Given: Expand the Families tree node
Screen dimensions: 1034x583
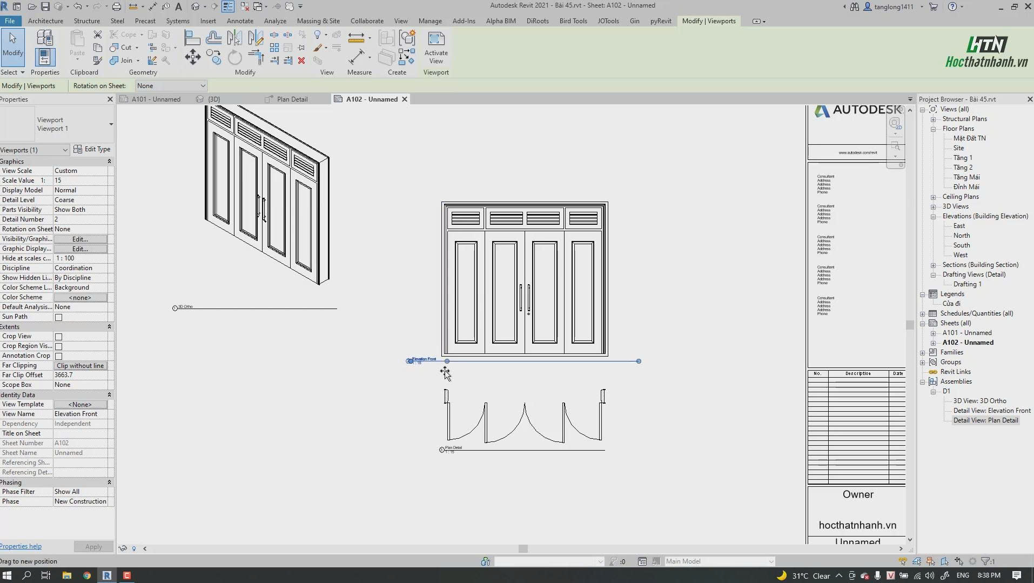Looking at the screenshot, I should (x=923, y=353).
